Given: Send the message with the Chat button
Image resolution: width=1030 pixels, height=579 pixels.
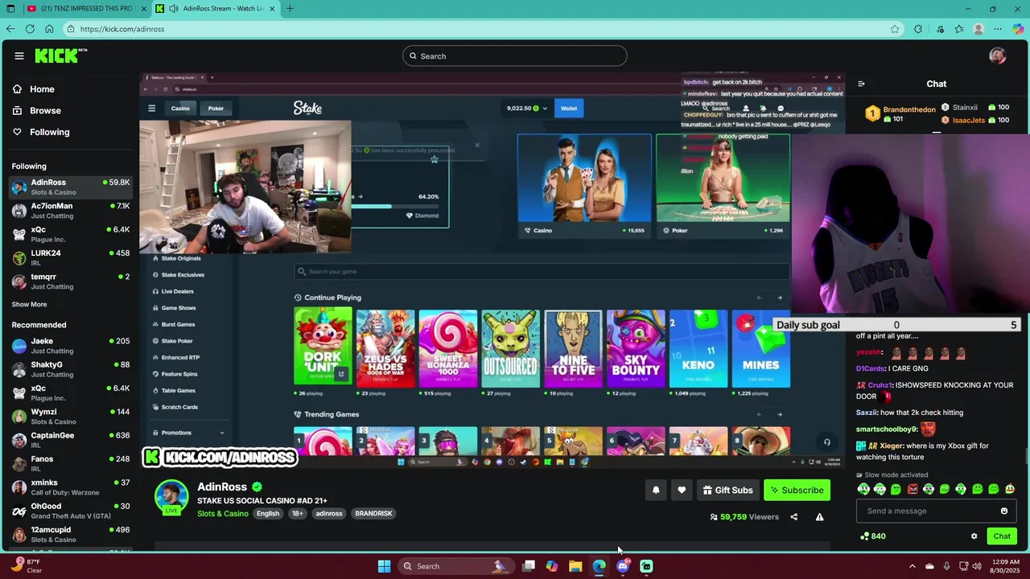Looking at the screenshot, I should 1002,536.
